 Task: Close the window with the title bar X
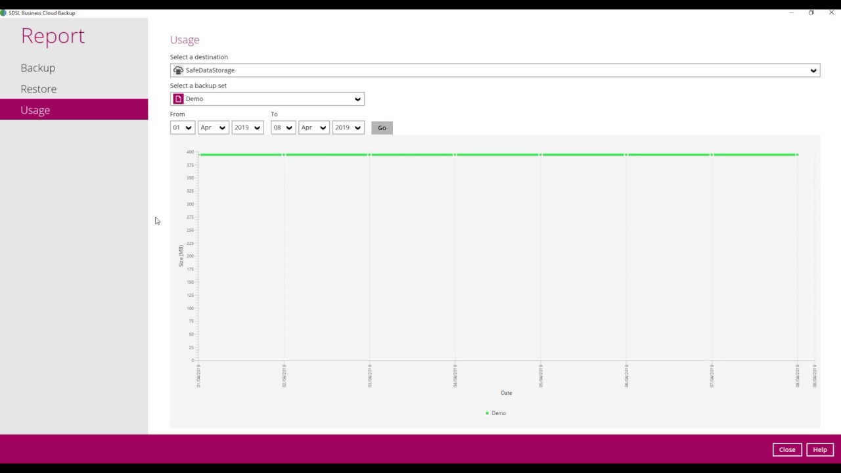tap(831, 12)
